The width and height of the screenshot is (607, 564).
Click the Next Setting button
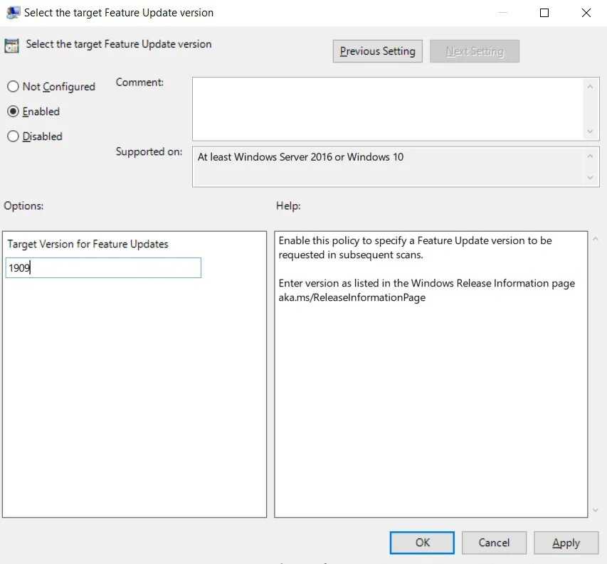click(475, 51)
